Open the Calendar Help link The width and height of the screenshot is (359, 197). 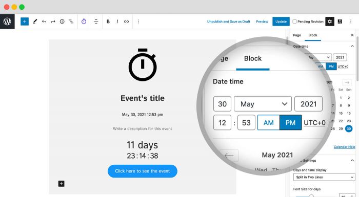pos(344,147)
